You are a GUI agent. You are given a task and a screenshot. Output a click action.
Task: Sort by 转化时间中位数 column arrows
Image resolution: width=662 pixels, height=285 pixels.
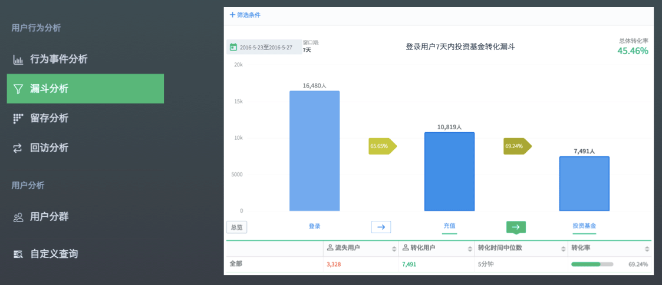coord(563,249)
